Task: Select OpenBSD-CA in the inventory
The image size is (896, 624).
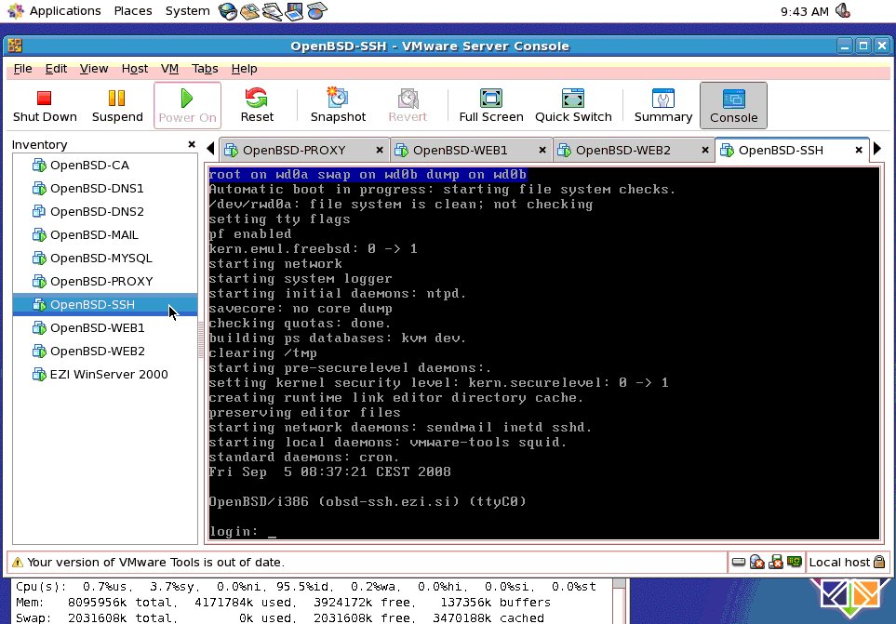Action: pos(105,165)
